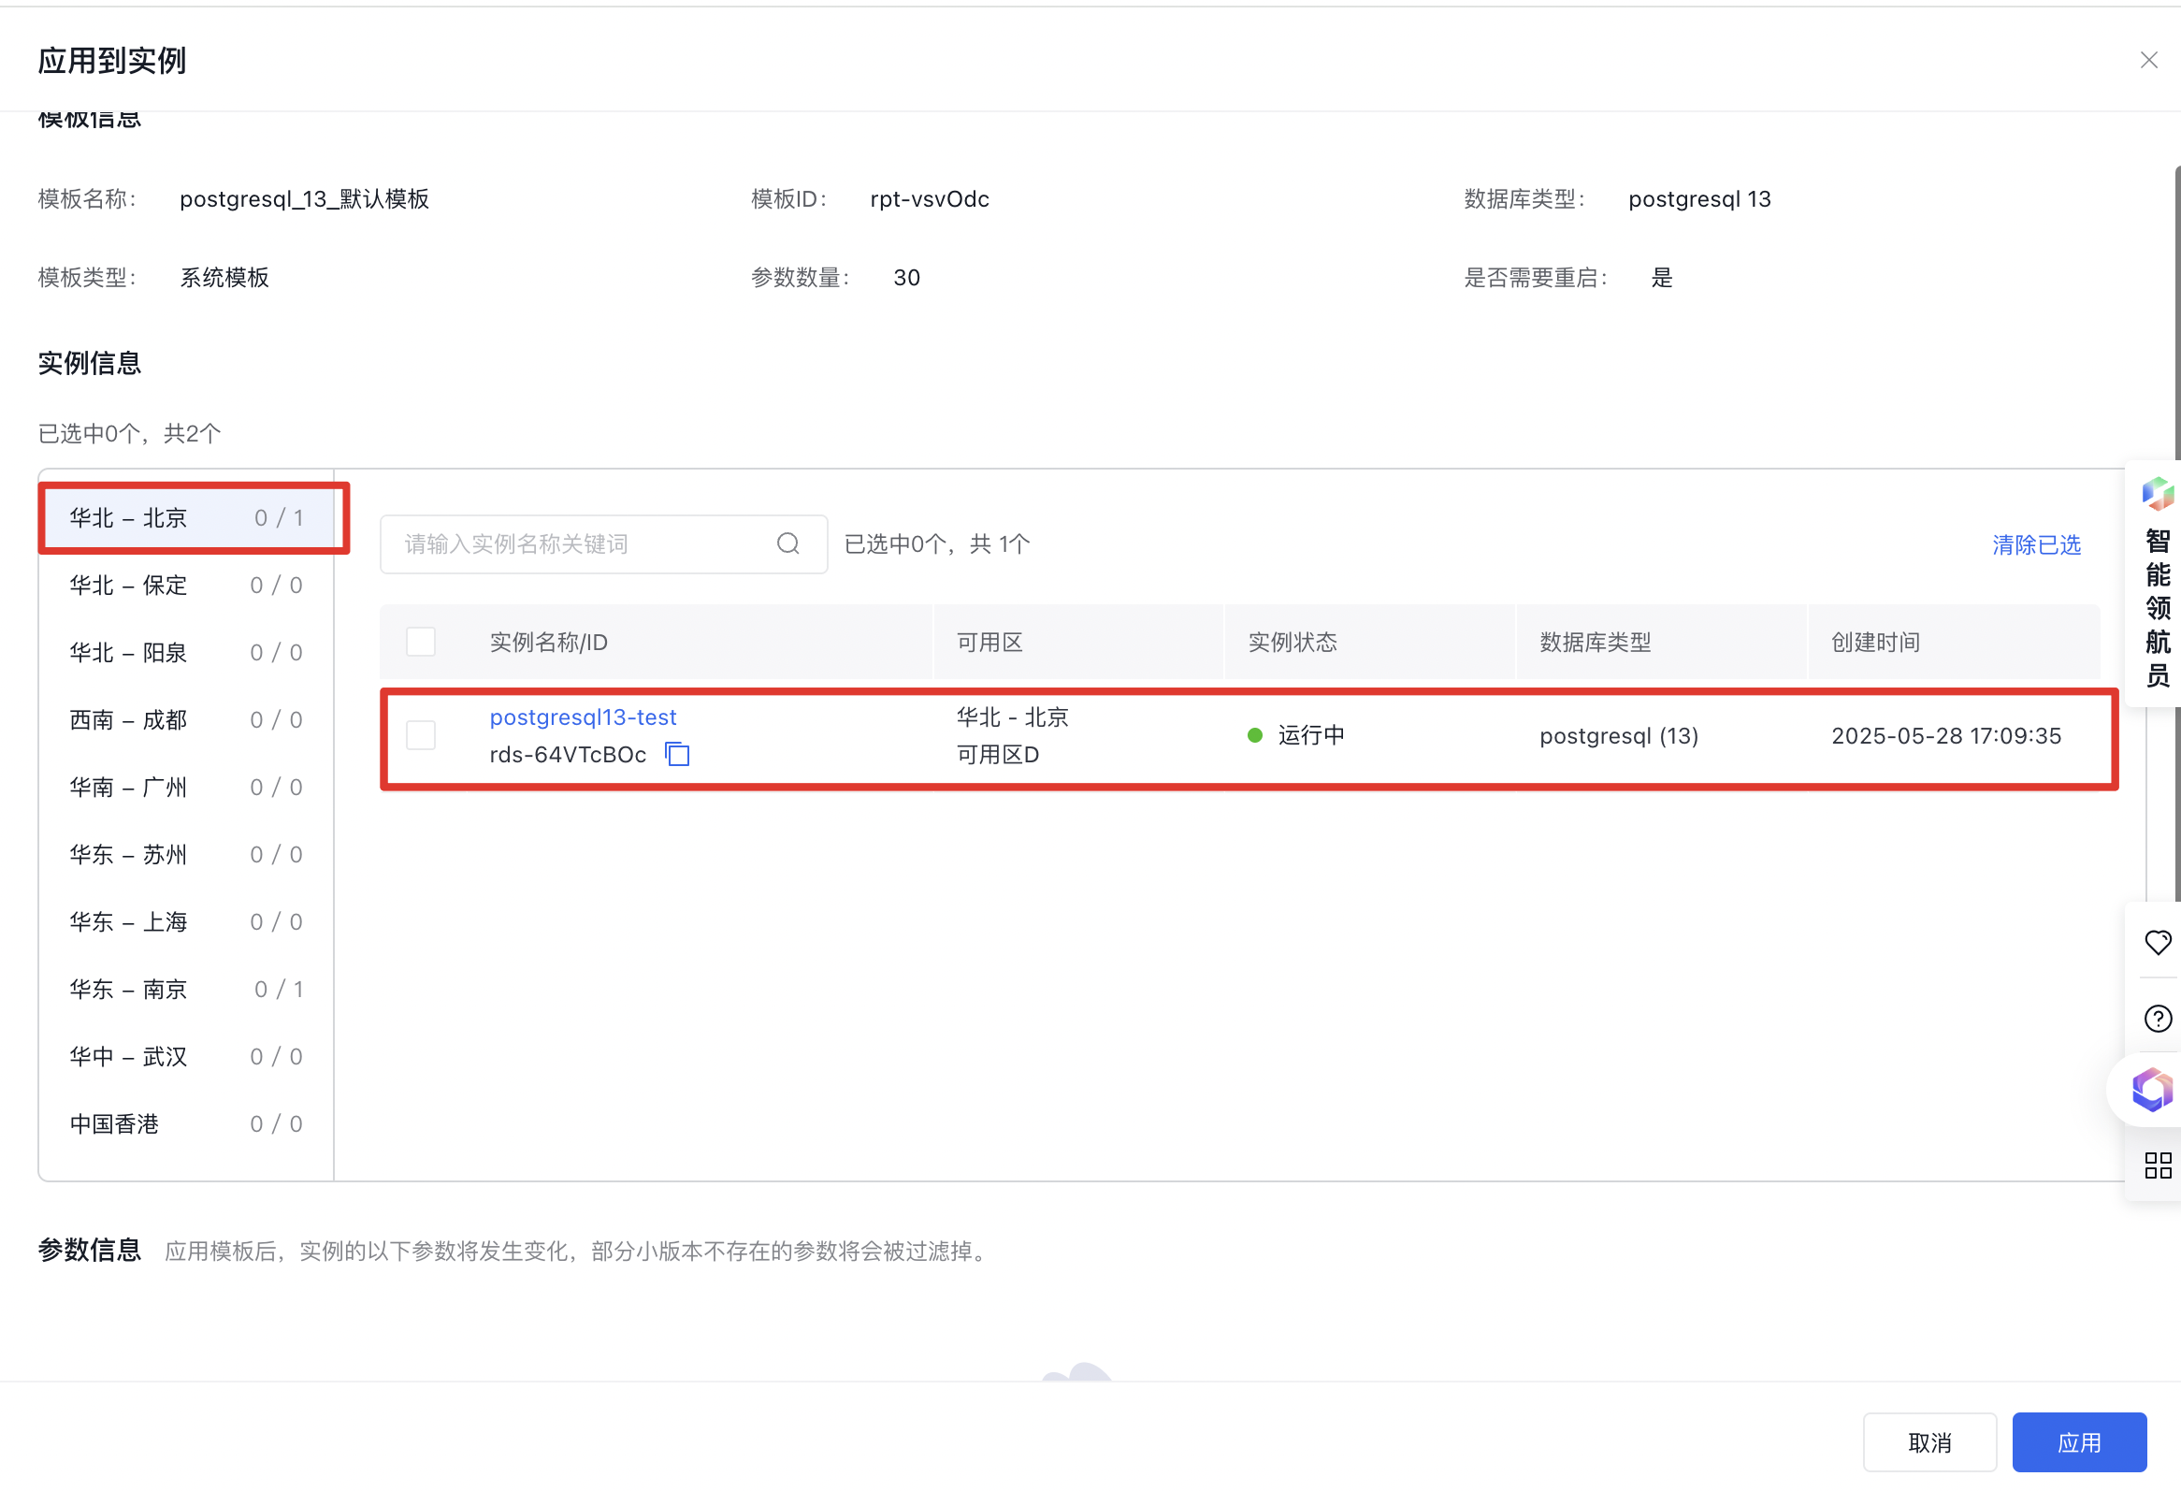The width and height of the screenshot is (2181, 1491).
Task: Click the 可用区D cell text
Action: (x=998, y=755)
